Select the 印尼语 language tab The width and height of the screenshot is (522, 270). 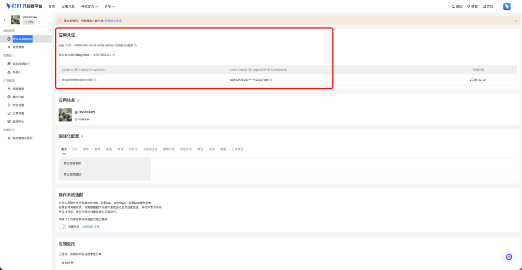click(133, 150)
